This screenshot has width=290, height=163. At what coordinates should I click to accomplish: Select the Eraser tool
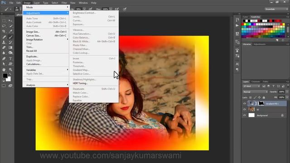(x=4, y=48)
